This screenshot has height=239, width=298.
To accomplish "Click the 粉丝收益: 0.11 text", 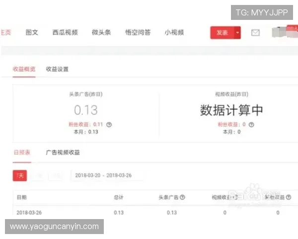I will [85, 124].
